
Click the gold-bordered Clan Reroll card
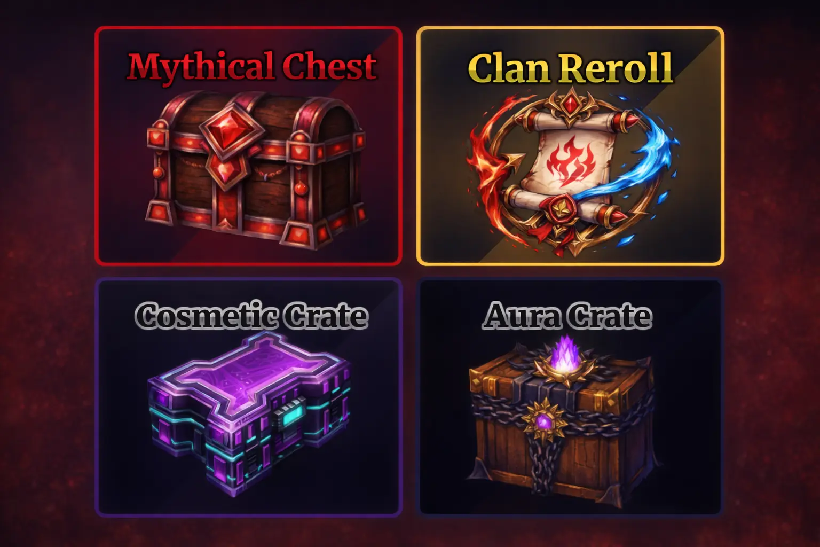[x=570, y=146]
